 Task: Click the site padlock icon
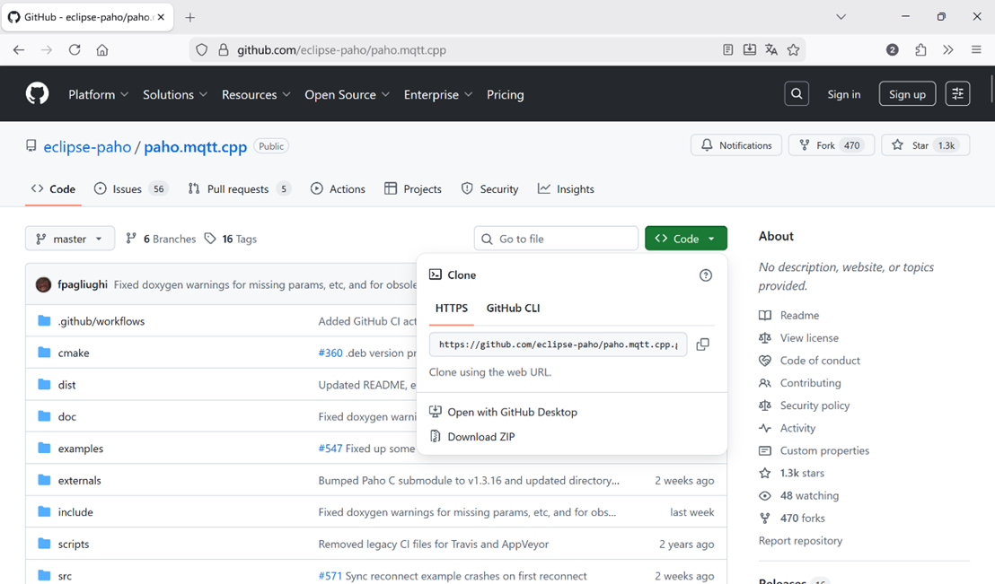(x=224, y=50)
